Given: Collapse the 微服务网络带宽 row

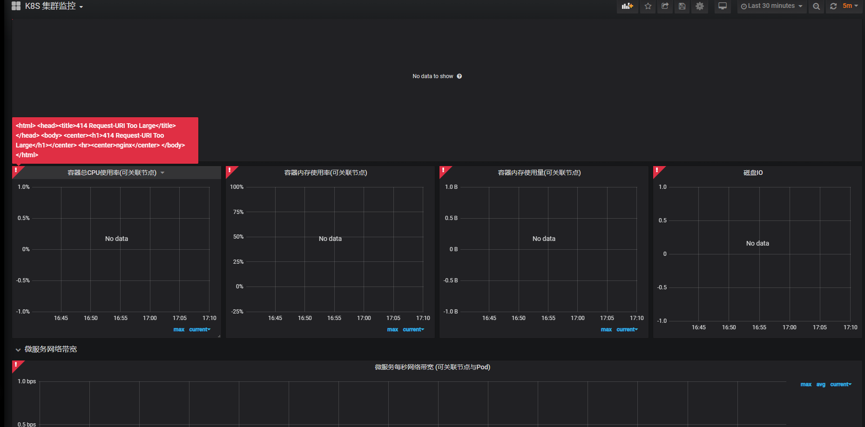Looking at the screenshot, I should [x=18, y=349].
